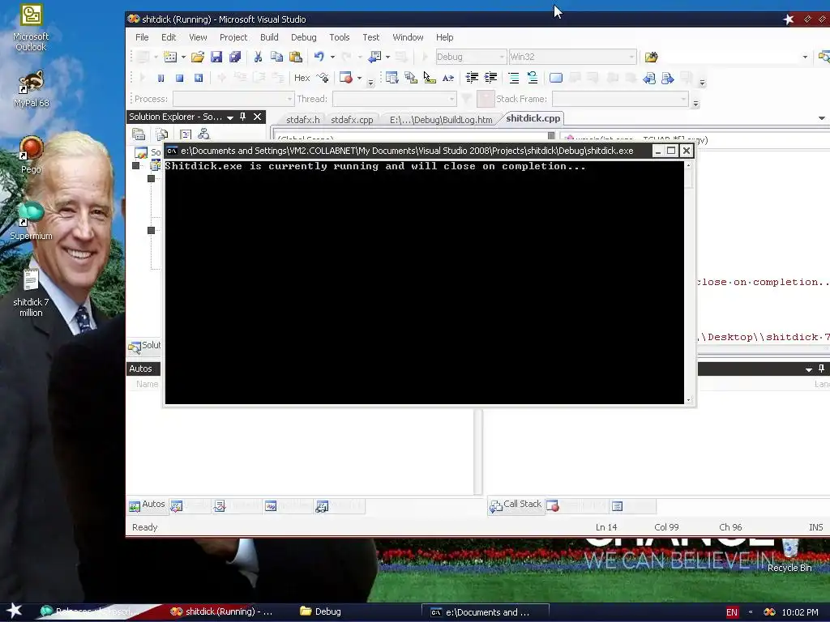Solution Explorer Properties icon
This screenshot has width=830, height=622.
coord(139,134)
